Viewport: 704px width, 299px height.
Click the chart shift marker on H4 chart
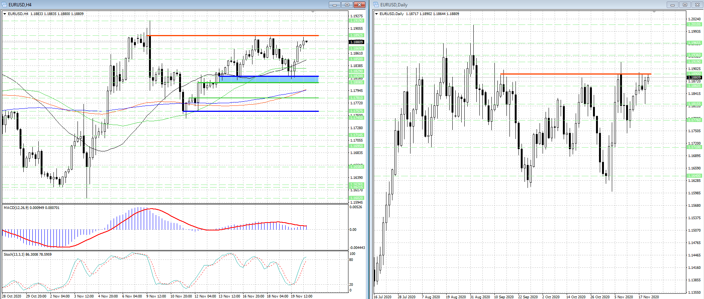313,12
